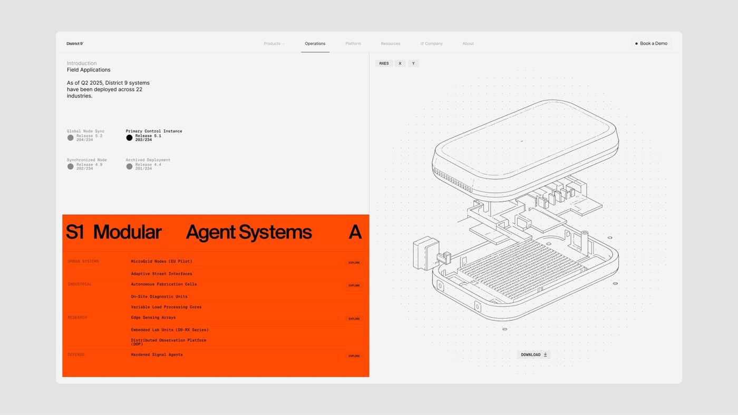Click the Products dropdown chevron
This screenshot has width=738, height=415.
pyautogui.click(x=284, y=44)
